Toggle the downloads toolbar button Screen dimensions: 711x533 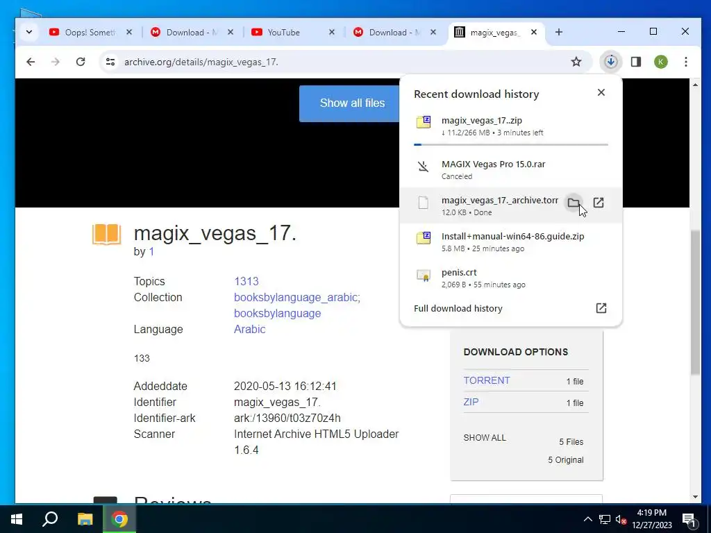coord(611,62)
